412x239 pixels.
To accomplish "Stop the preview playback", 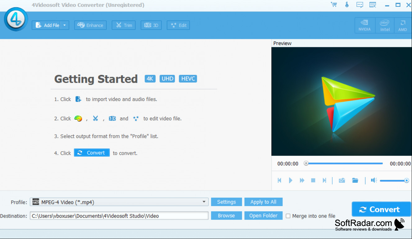I will coord(313,180).
